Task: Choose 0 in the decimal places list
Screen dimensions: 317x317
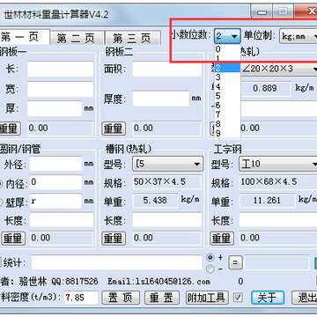Action: 227,49
